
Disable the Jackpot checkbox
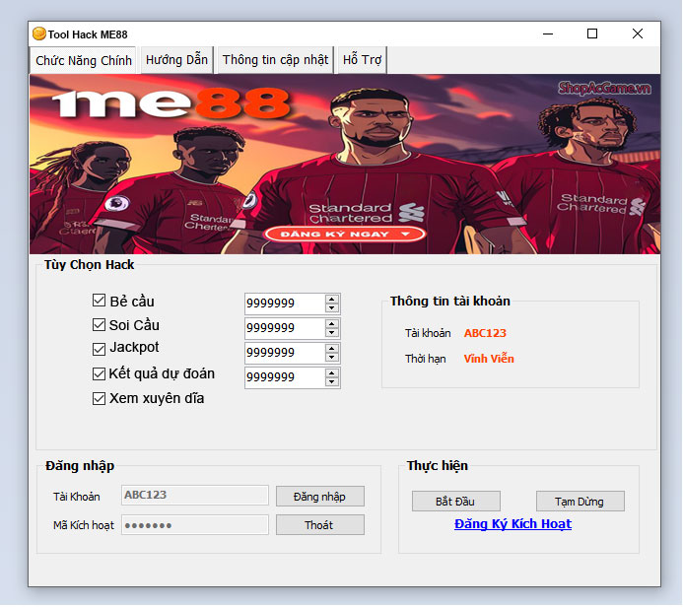point(99,349)
